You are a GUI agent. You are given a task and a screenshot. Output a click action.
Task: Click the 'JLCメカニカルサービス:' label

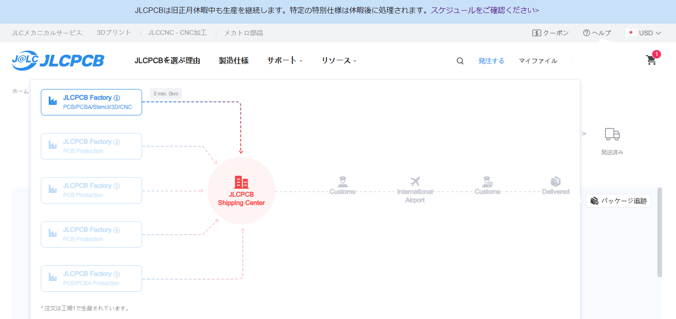48,33
